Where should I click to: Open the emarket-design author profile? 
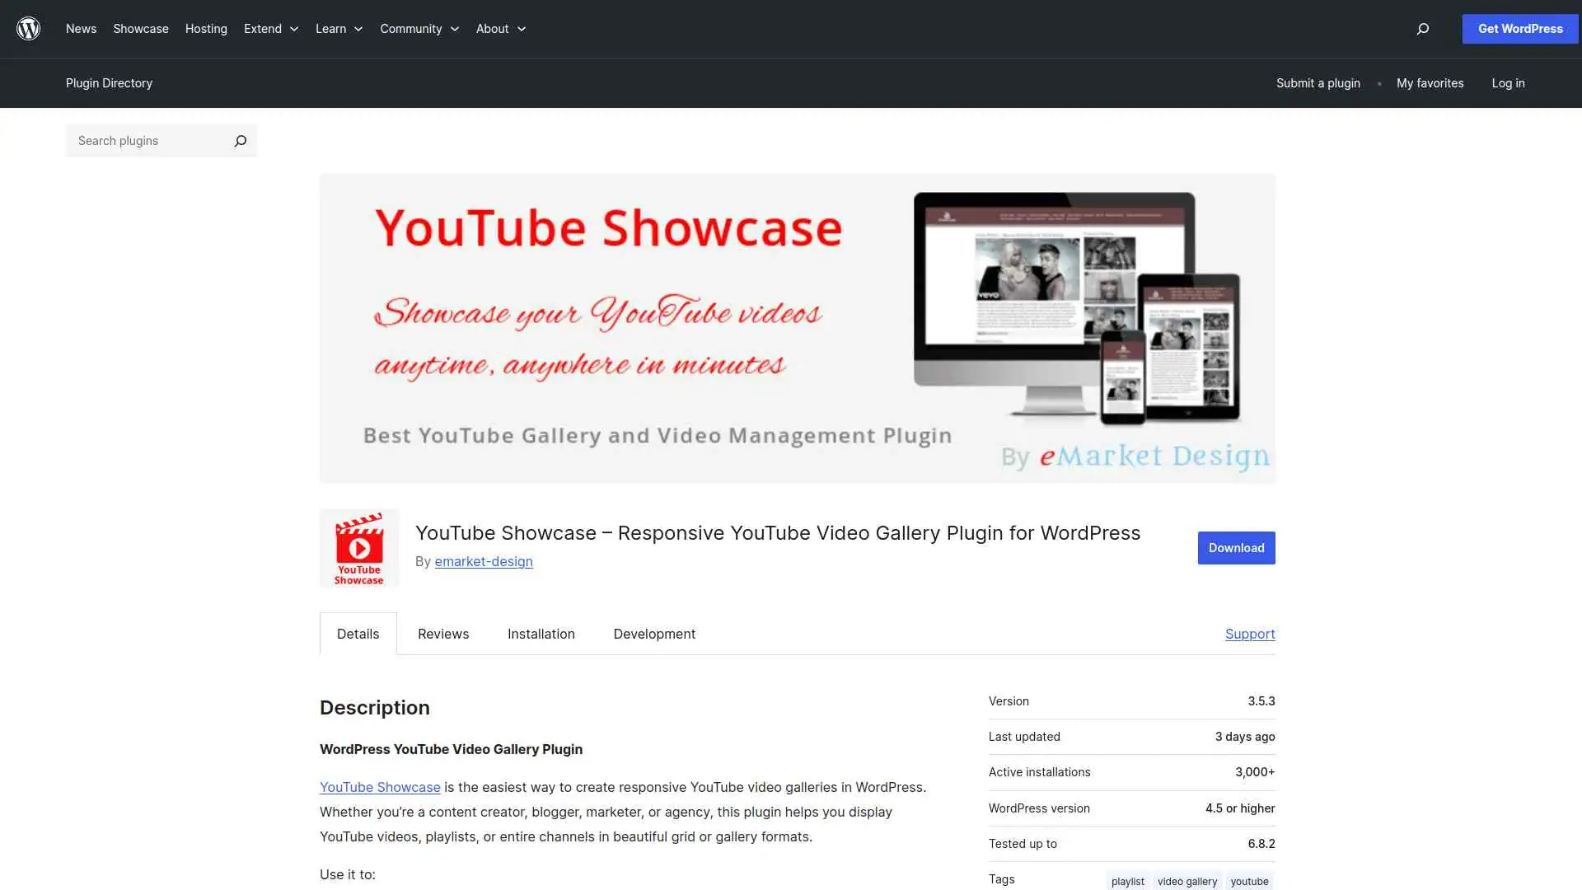[484, 561]
